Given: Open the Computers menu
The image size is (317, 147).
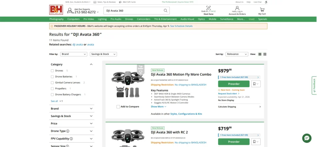Looking at the screenshot, I should tap(73, 19).
